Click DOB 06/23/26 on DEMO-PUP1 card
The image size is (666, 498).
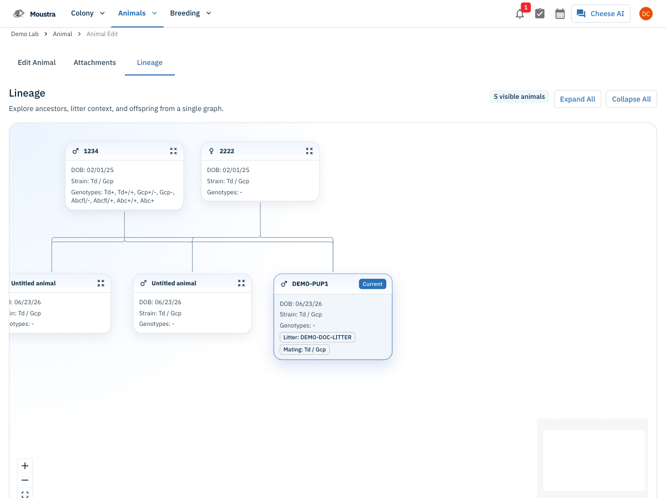301,304
